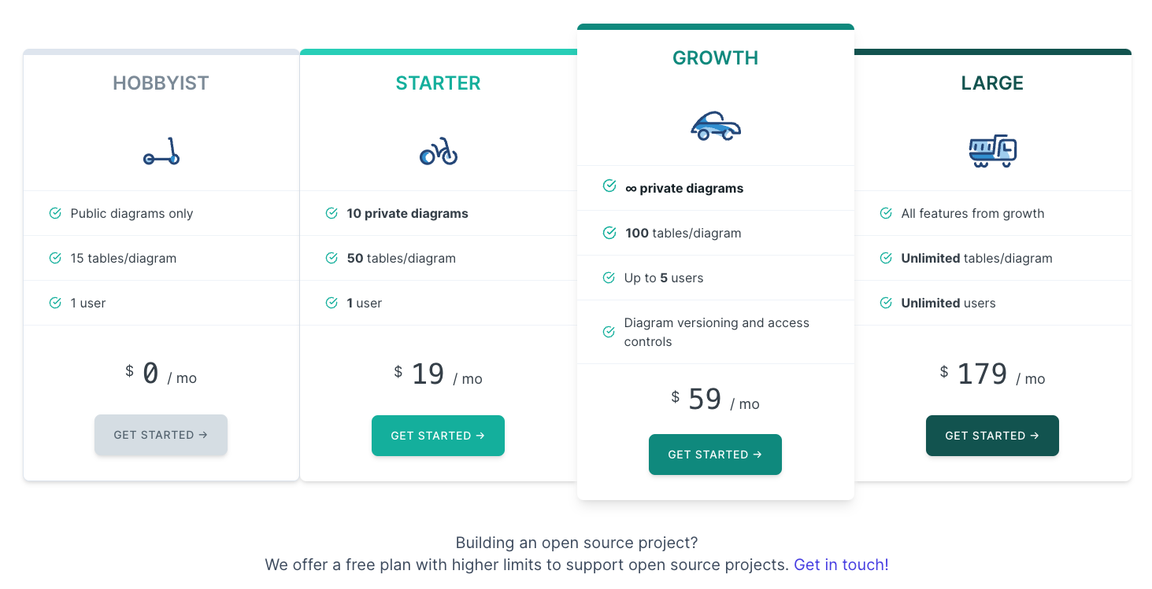Click checkmark next to Up to 5 users
The image size is (1152, 589).
(x=609, y=278)
